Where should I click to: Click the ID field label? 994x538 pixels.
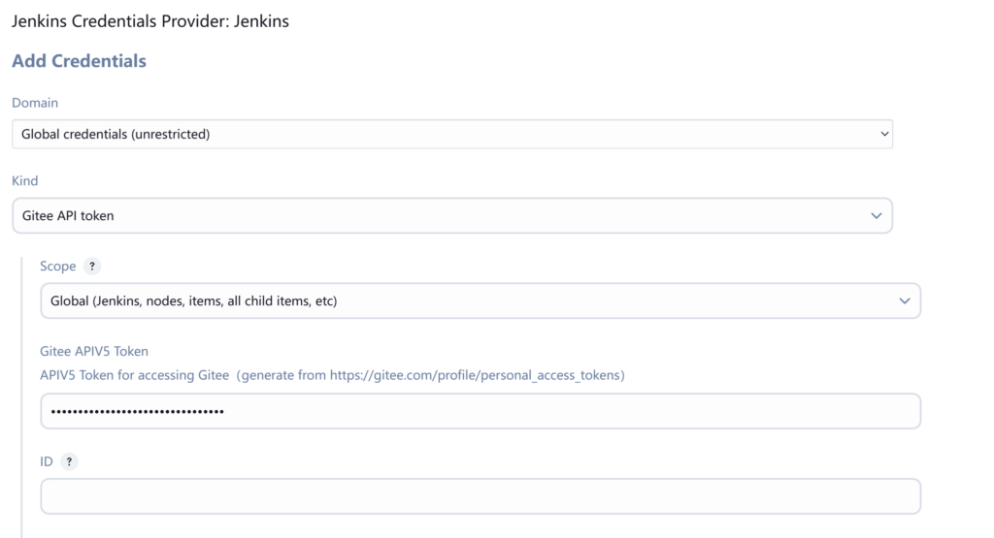46,461
